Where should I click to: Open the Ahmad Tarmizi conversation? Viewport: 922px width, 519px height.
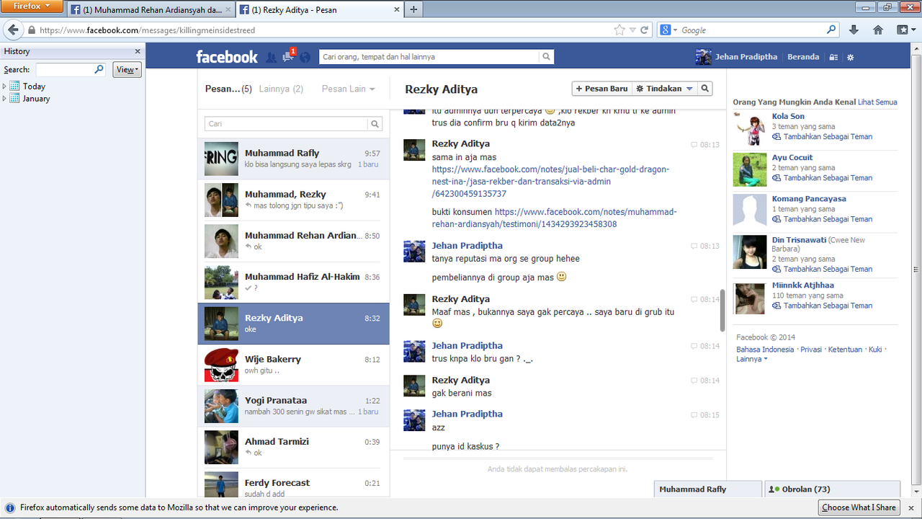point(293,447)
